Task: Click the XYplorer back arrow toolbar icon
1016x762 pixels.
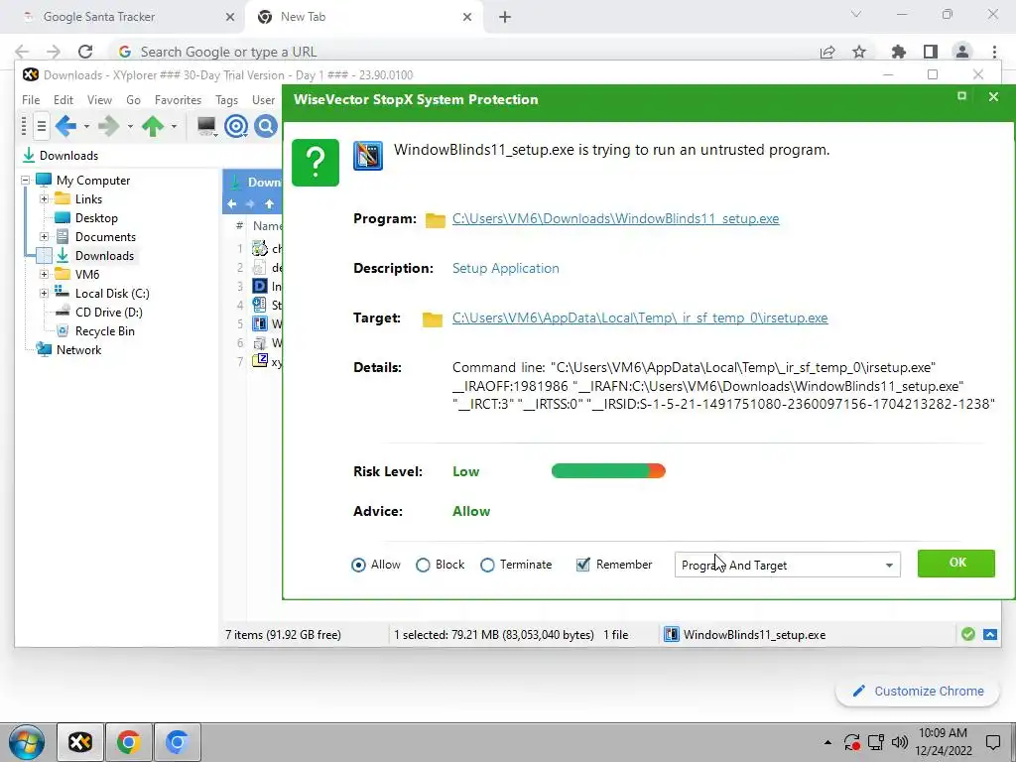Action: point(66,126)
